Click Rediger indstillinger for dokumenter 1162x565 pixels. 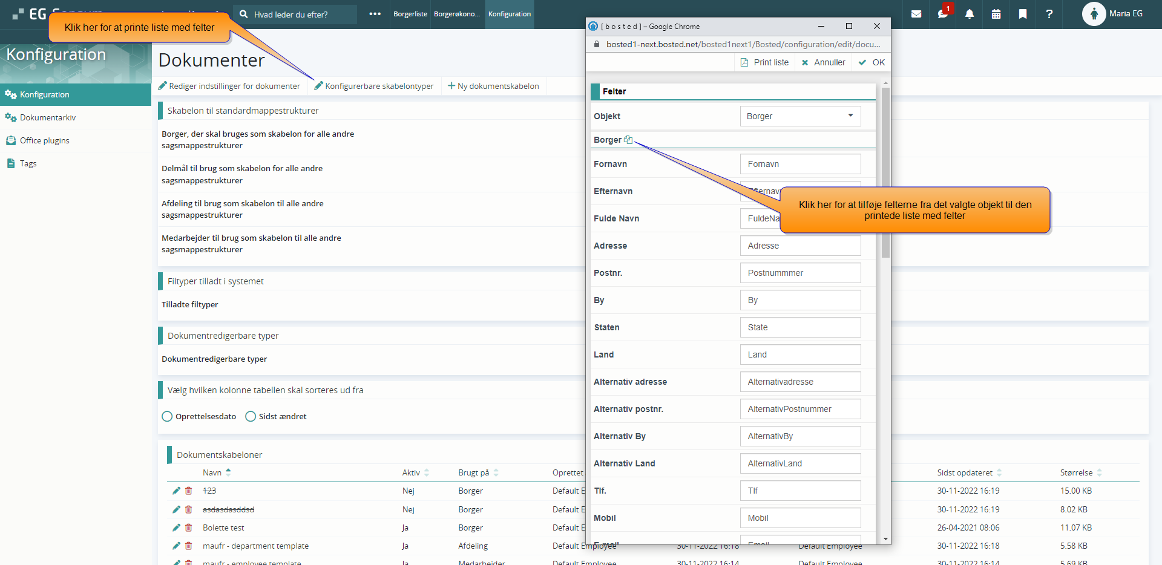229,86
